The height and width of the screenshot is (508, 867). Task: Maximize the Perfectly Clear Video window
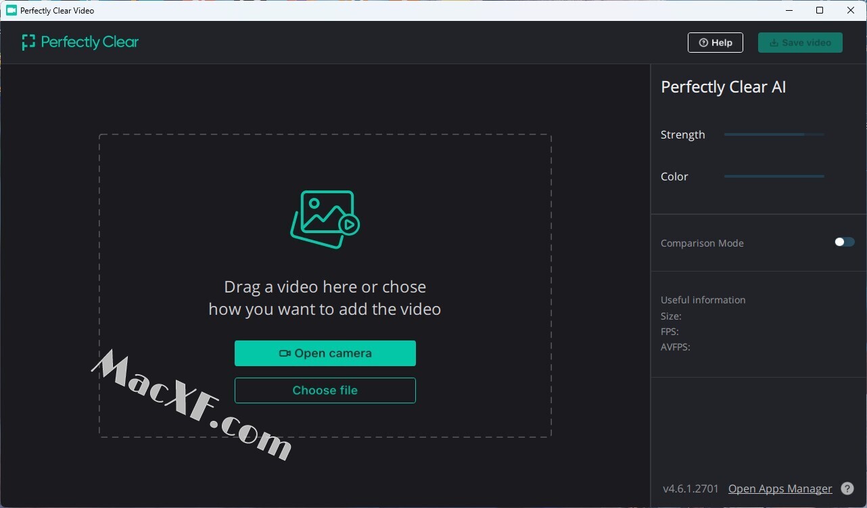(820, 10)
